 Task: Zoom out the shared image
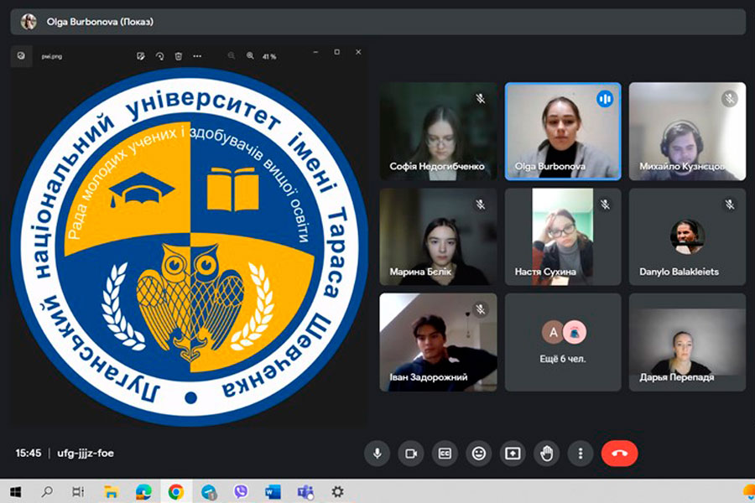(232, 56)
